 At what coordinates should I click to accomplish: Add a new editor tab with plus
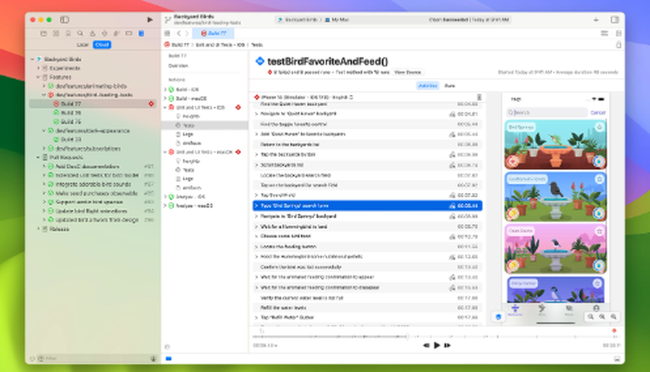click(x=596, y=19)
